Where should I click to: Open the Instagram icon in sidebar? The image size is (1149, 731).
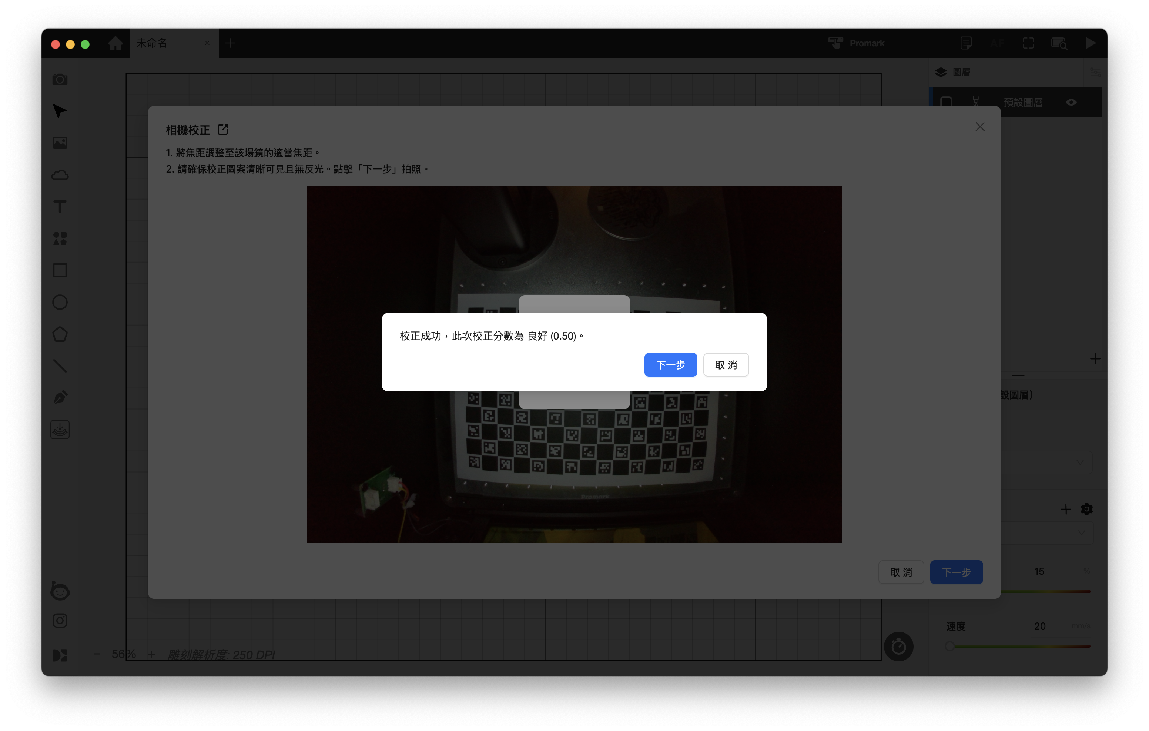click(60, 621)
